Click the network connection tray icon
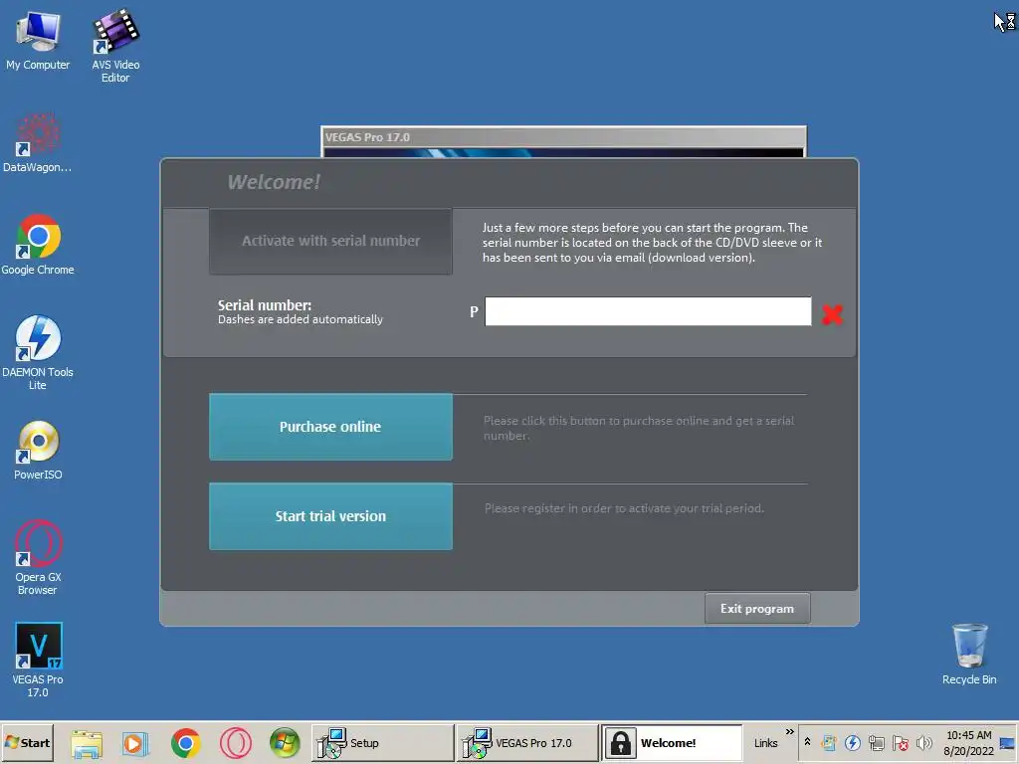This screenshot has height=764, width=1019. click(877, 742)
